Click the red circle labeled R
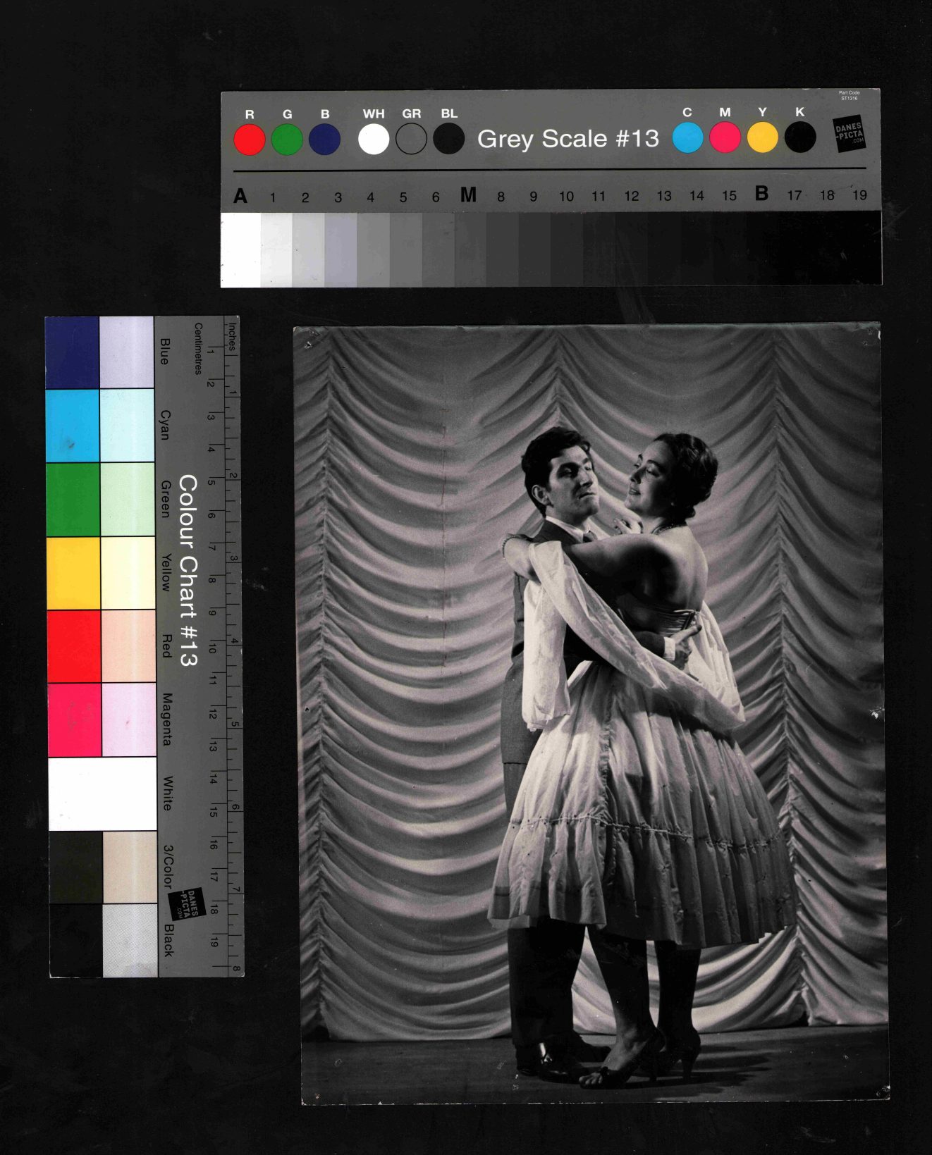932x1155 pixels. (249, 140)
